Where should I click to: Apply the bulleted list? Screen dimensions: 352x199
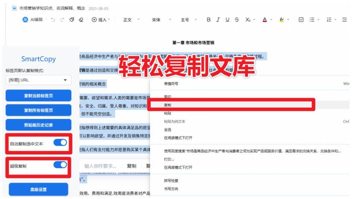coord(312,20)
